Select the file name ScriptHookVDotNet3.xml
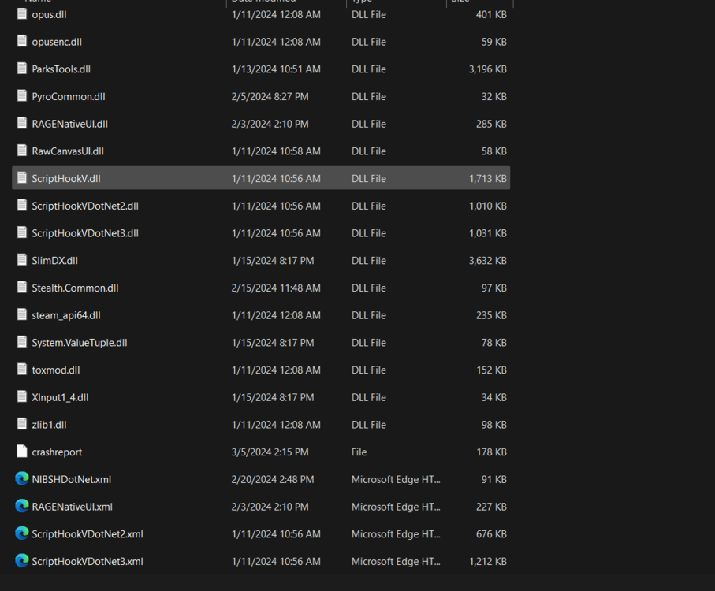The image size is (715, 591). coord(88,561)
